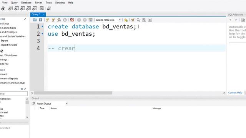The image size is (246, 138).
Task: Open Data Import/Restore item
Action: (8, 45)
